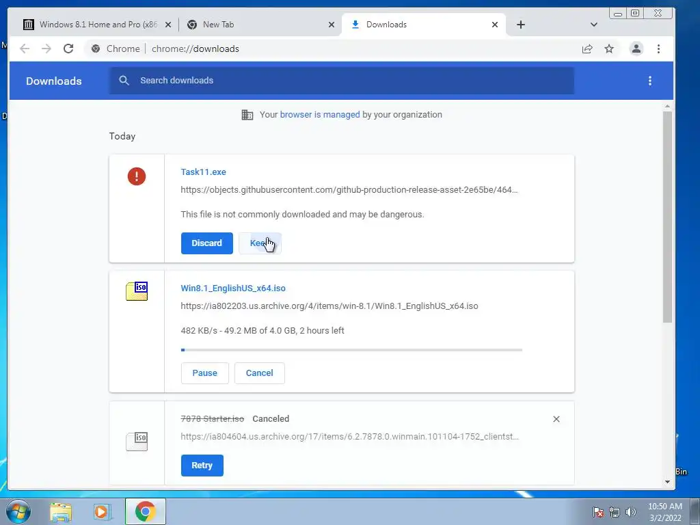Image resolution: width=700 pixels, height=525 pixels.
Task: Click the search magnifier icon
Action: pos(124,81)
